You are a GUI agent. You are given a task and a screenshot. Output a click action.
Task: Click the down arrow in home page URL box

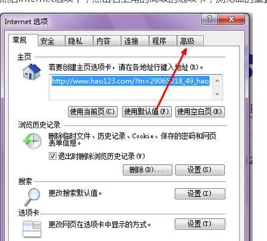pyautogui.click(x=217, y=94)
